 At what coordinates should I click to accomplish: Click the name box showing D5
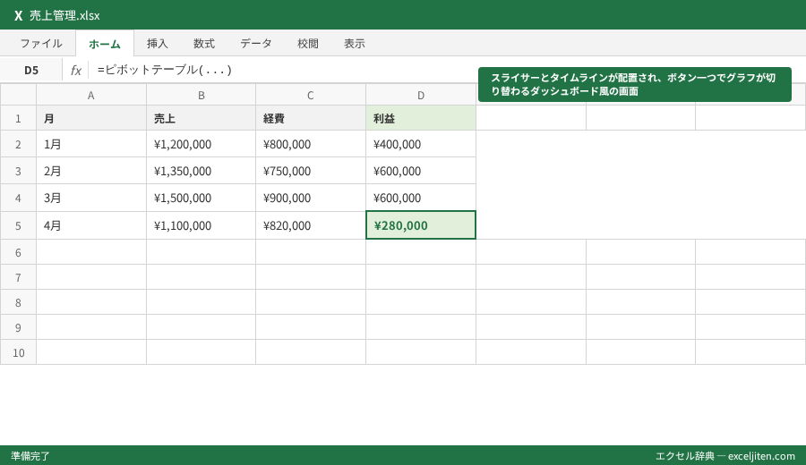pos(31,71)
